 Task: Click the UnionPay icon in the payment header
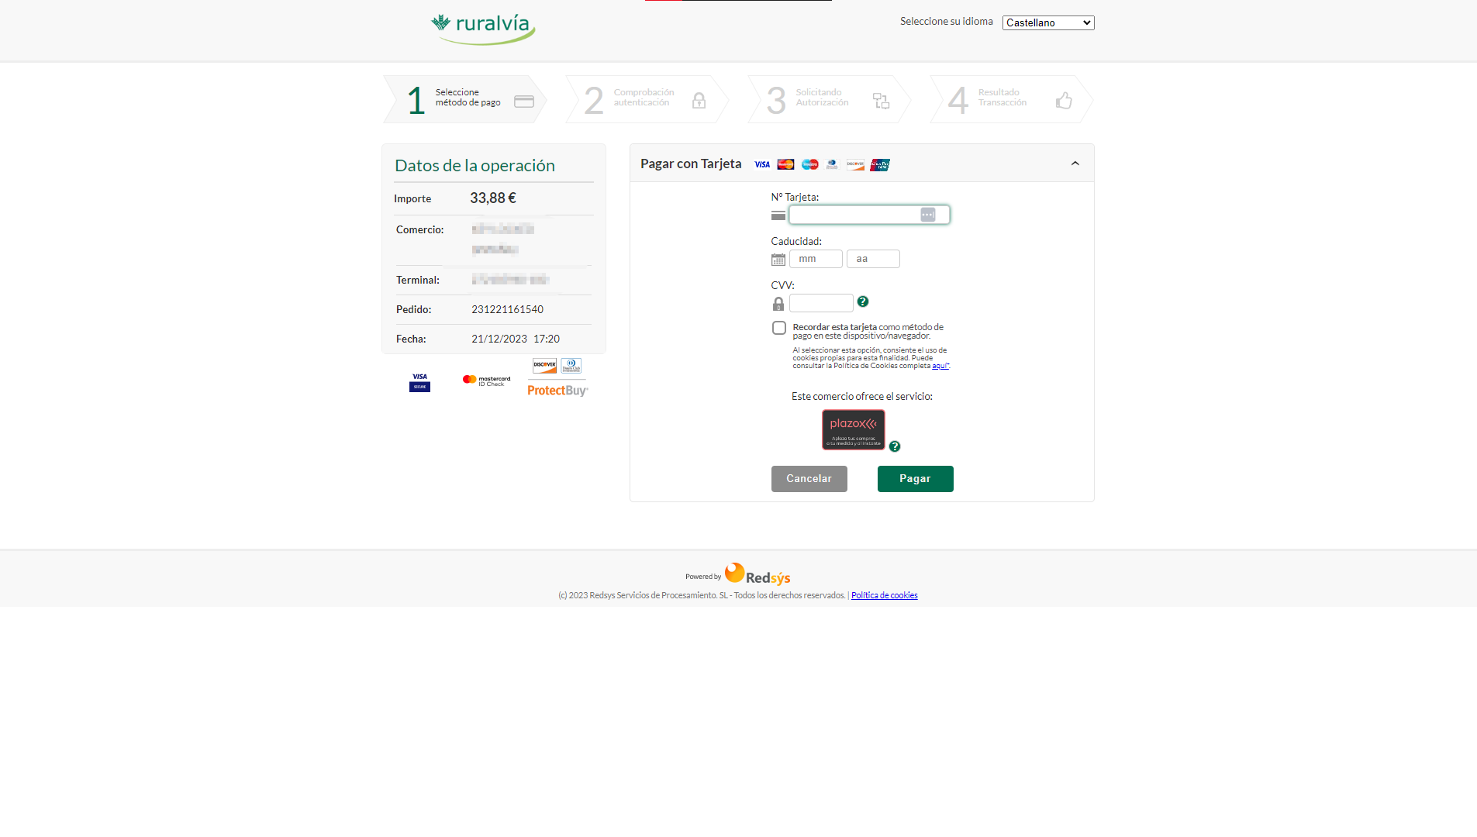(880, 164)
